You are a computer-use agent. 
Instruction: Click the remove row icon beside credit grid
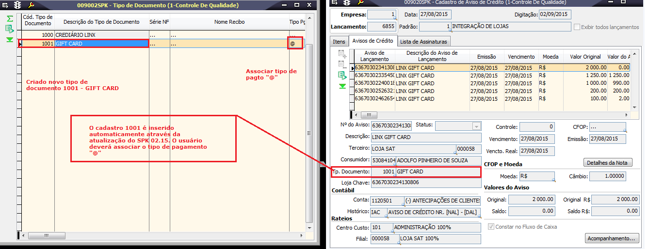(x=342, y=64)
